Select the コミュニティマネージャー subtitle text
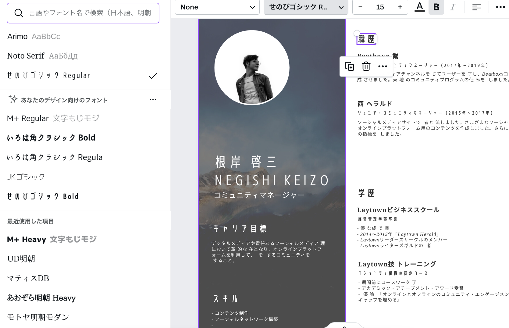 coord(259,195)
